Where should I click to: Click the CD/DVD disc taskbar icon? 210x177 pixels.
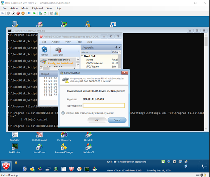[79, 169]
